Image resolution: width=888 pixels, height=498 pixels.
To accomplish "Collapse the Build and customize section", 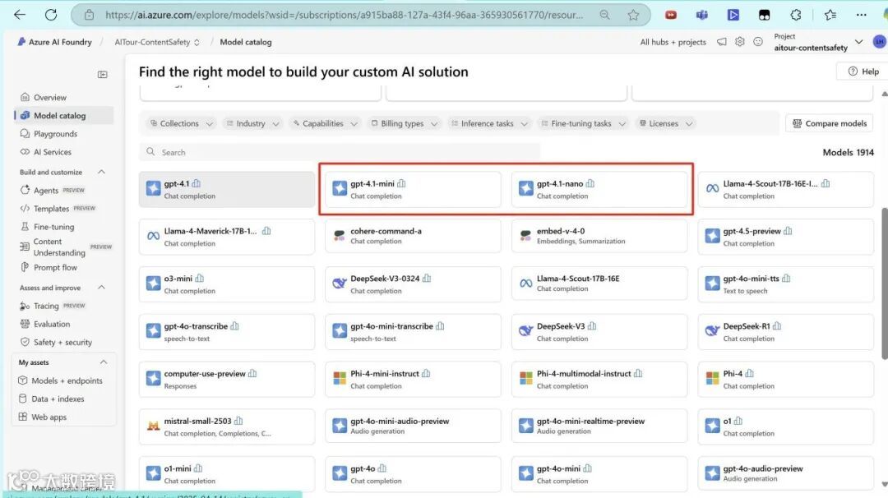I will pos(101,172).
